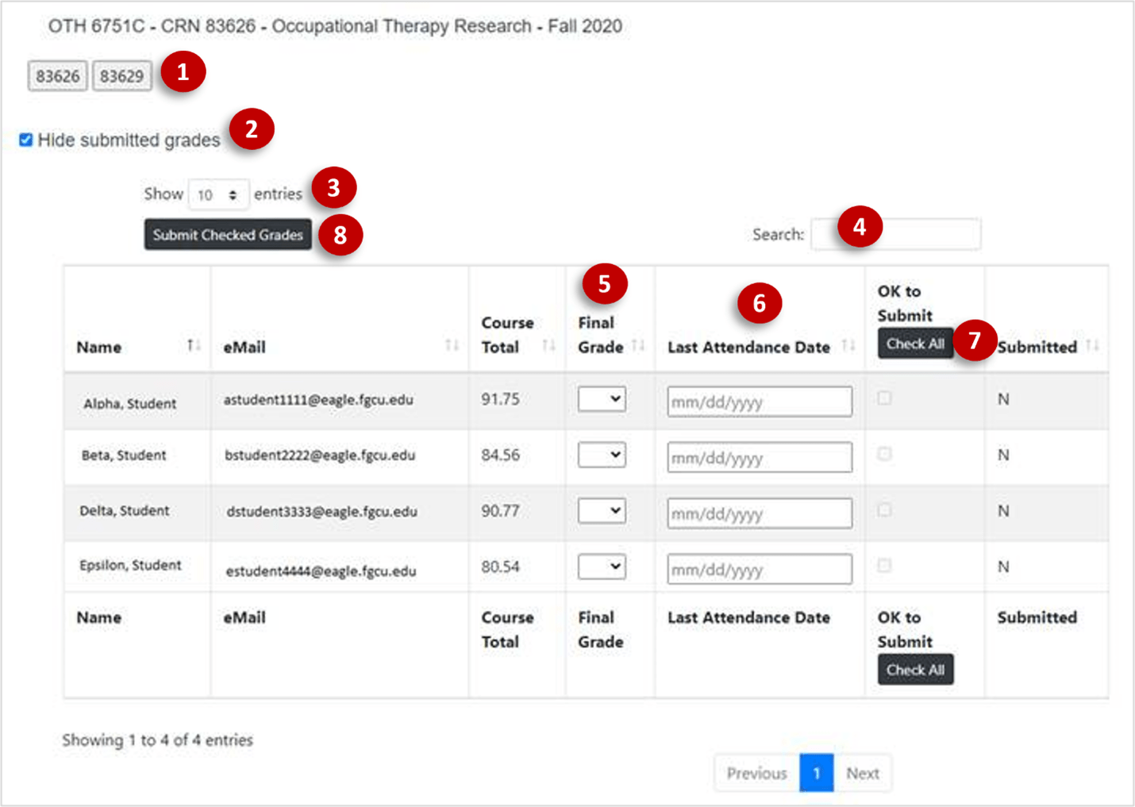Image resolution: width=1135 pixels, height=807 pixels.
Task: Click course total value 90.77
Action: point(501,511)
